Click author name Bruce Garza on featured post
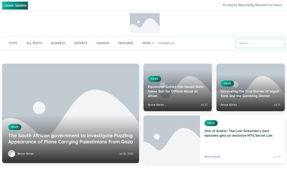Viewport: 287px width, 179px height. 26,154
